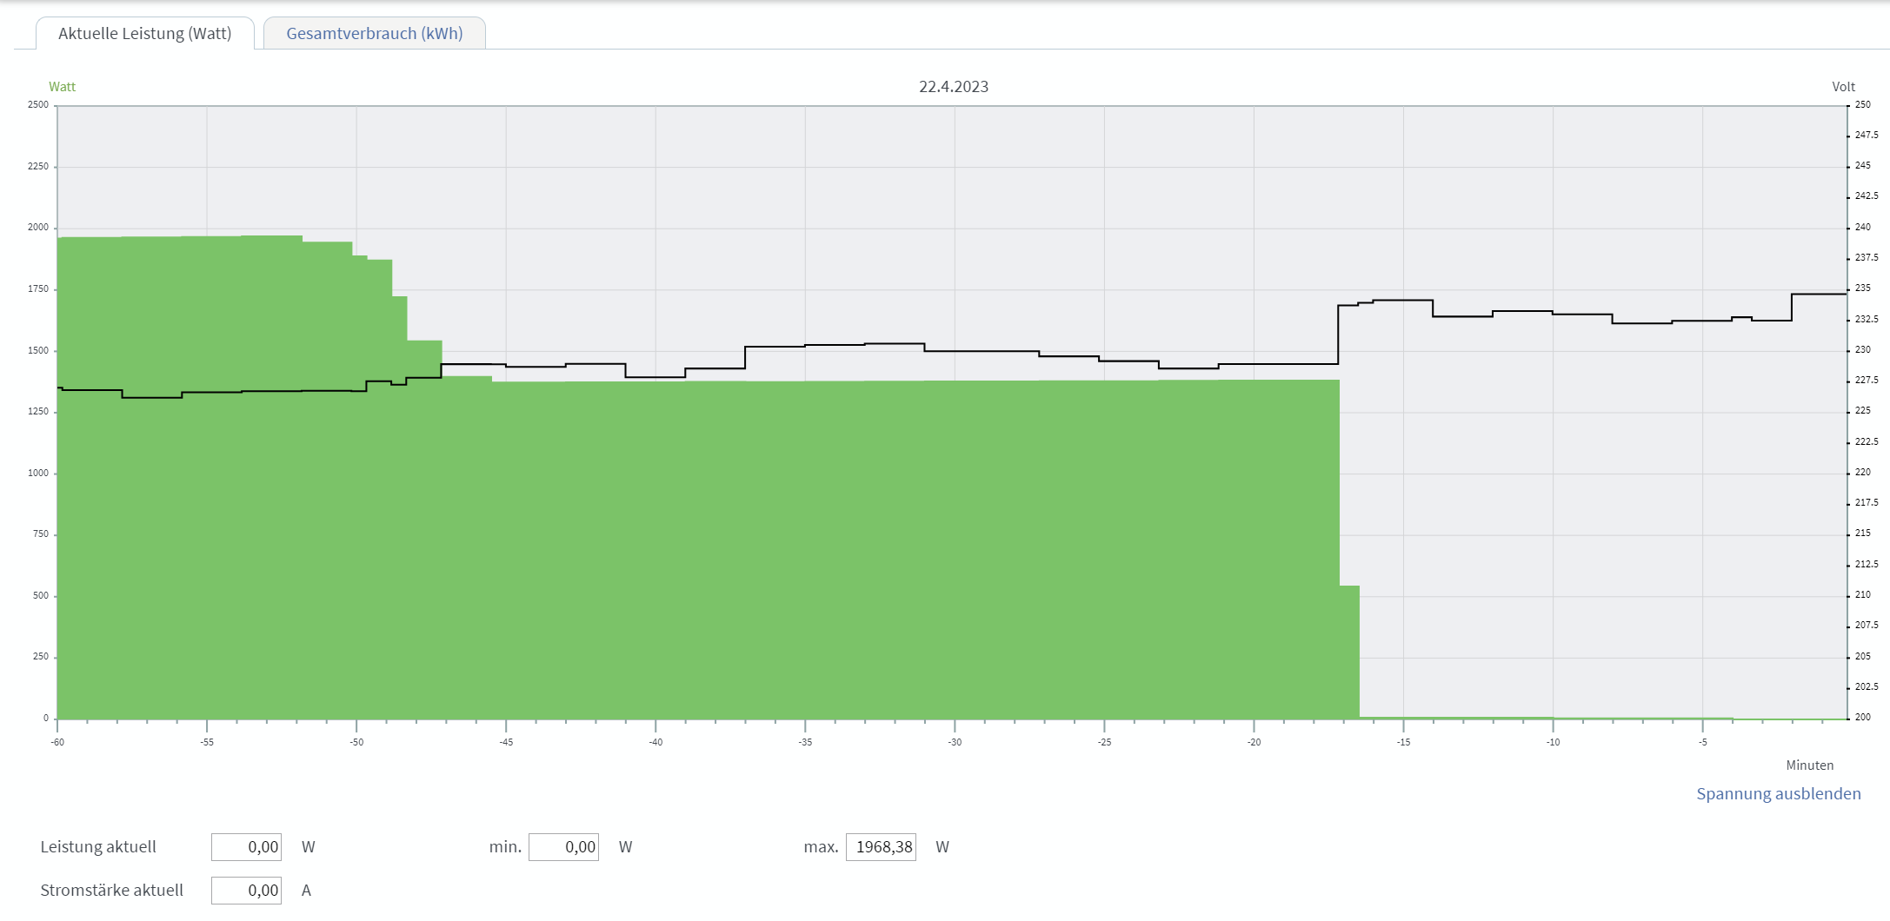Select the Aktuelle Leistung (Watt) tab
Viewport: 1890px width, 921px height.
(x=144, y=34)
